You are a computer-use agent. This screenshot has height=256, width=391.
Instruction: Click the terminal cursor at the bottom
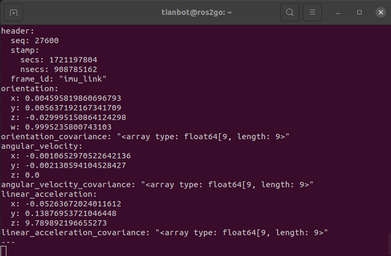(4, 251)
